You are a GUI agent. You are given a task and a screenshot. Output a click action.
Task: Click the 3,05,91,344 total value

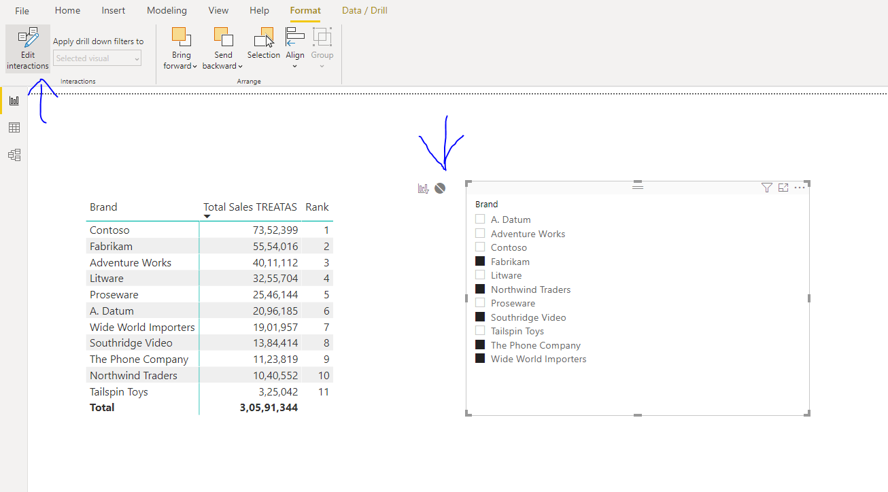point(269,408)
